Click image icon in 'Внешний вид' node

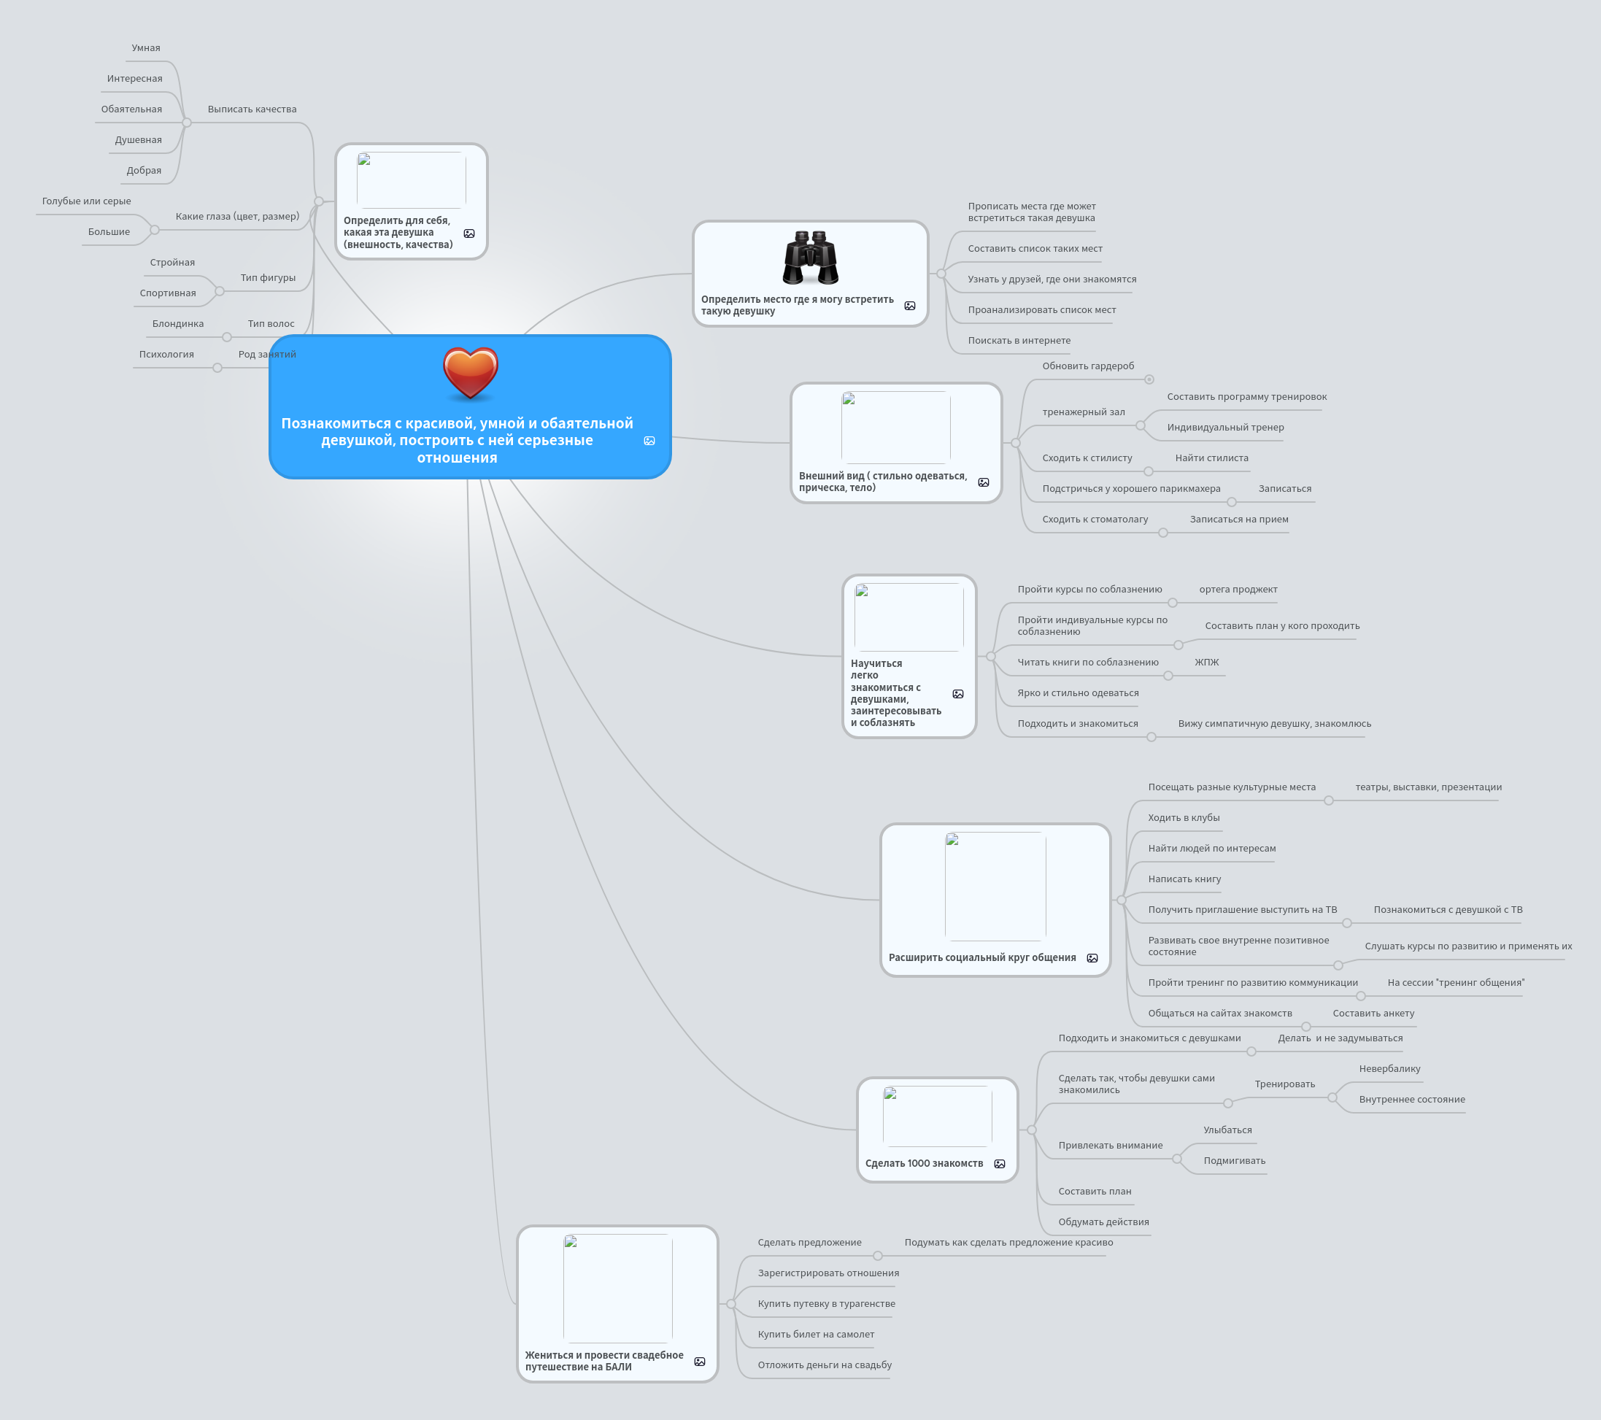coord(984,482)
